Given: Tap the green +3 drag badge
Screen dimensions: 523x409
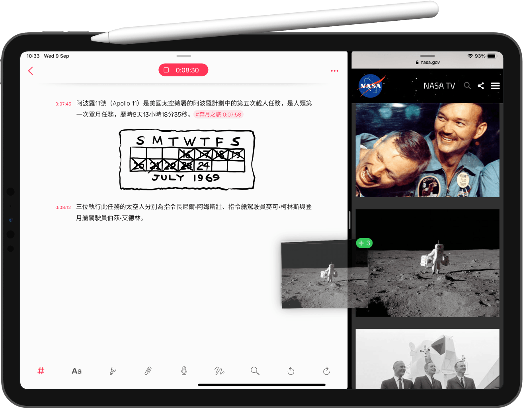Looking at the screenshot, I should (x=364, y=243).
